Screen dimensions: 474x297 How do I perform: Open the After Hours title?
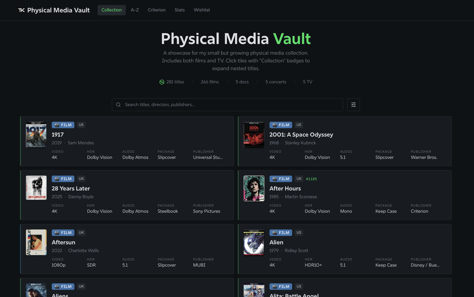point(285,188)
